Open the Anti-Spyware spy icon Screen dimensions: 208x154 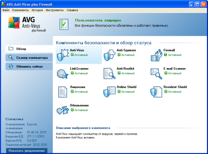tap(110, 55)
